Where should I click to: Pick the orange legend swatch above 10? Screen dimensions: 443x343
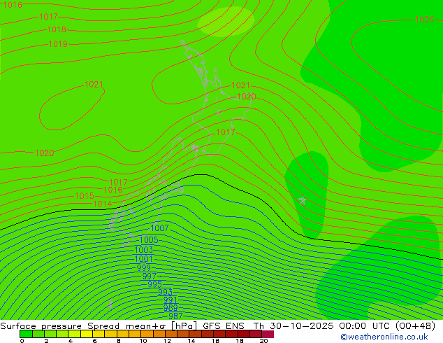point(147,334)
